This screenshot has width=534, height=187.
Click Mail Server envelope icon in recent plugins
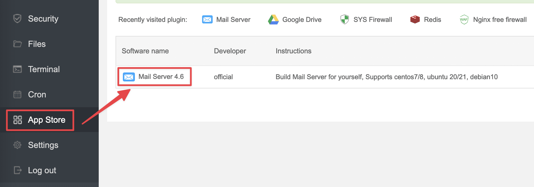pyautogui.click(x=207, y=20)
